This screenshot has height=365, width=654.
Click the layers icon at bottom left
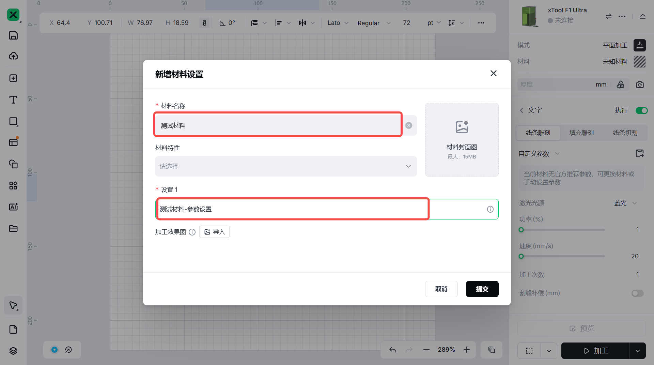pos(13,351)
